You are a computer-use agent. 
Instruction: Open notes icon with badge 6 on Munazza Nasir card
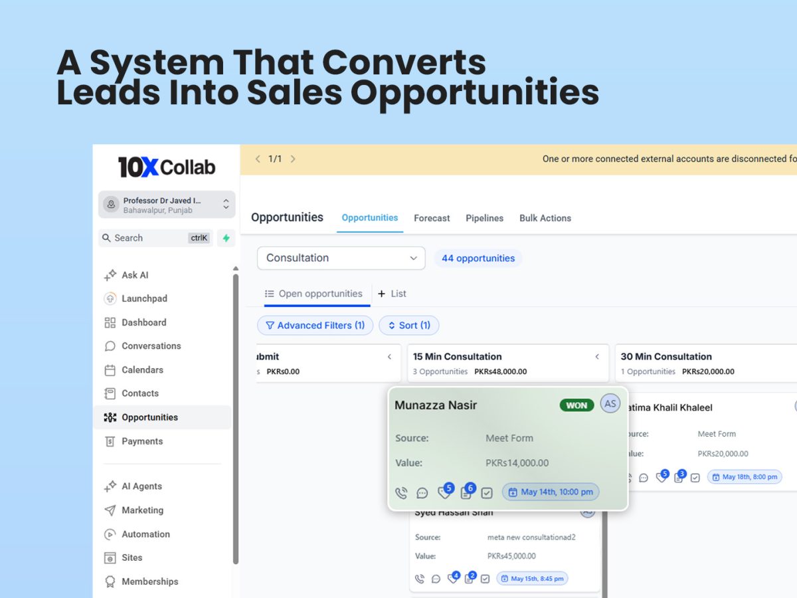467,492
